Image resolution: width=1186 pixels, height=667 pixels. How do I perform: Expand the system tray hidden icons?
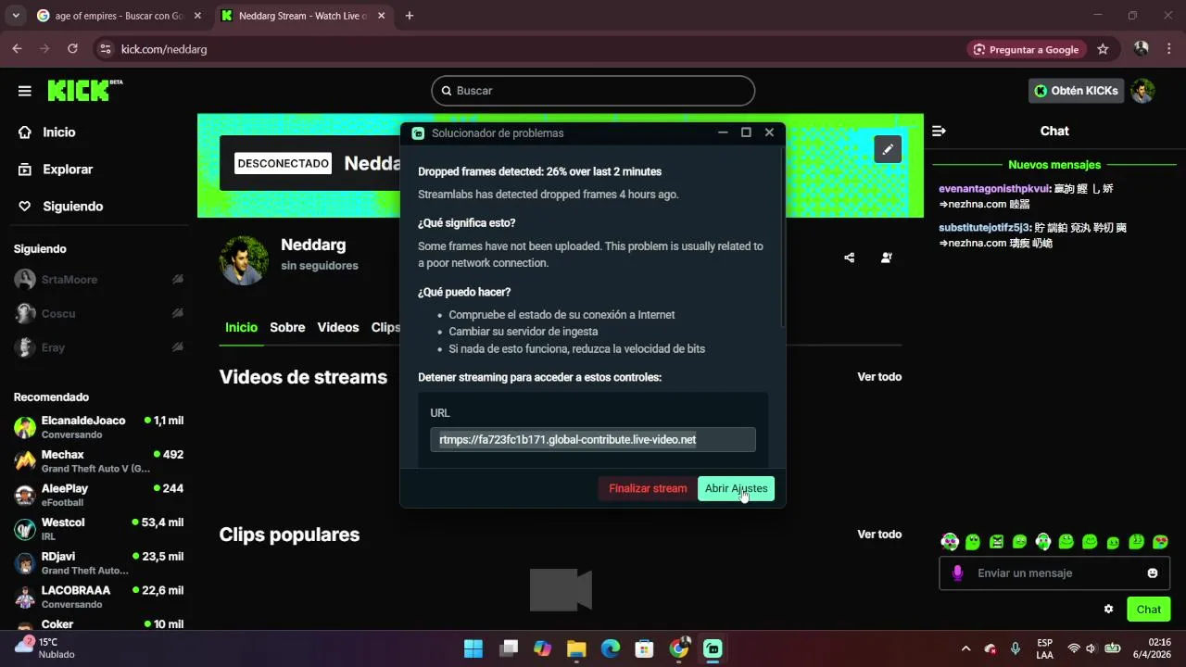(x=965, y=648)
